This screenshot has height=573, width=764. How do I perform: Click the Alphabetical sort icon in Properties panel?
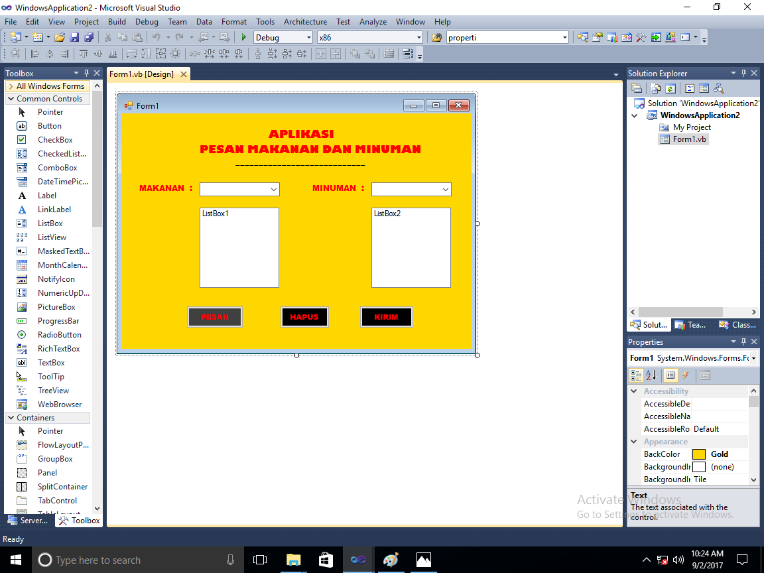point(651,375)
